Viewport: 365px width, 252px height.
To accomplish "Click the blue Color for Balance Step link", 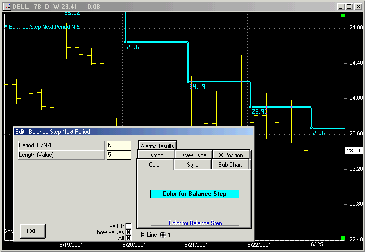I will click(x=195, y=223).
